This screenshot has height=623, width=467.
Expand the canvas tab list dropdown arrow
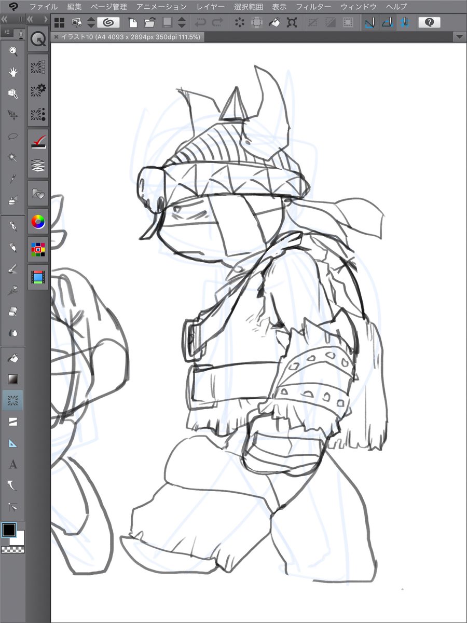point(459,37)
